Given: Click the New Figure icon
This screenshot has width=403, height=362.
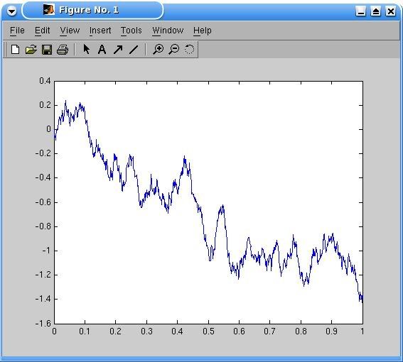Looking at the screenshot, I should pyautogui.click(x=15, y=49).
